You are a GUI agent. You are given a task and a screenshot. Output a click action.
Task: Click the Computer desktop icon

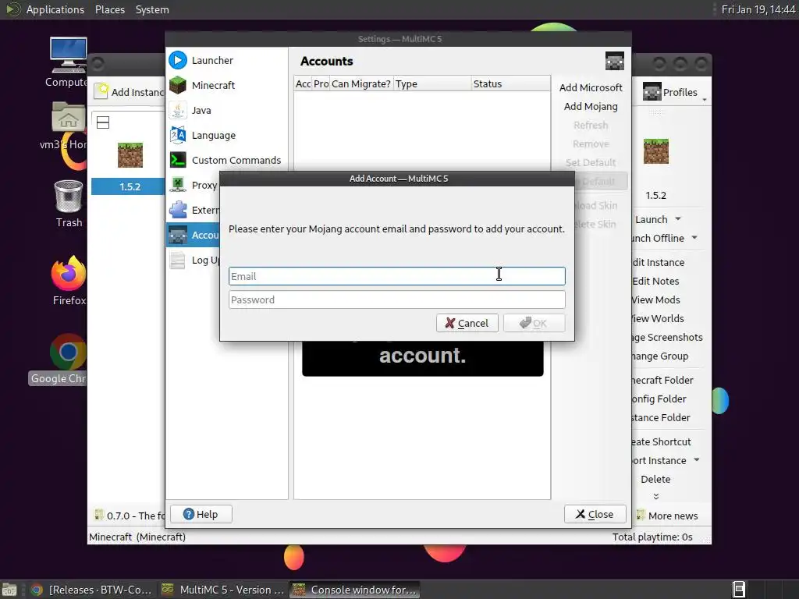pyautogui.click(x=69, y=55)
